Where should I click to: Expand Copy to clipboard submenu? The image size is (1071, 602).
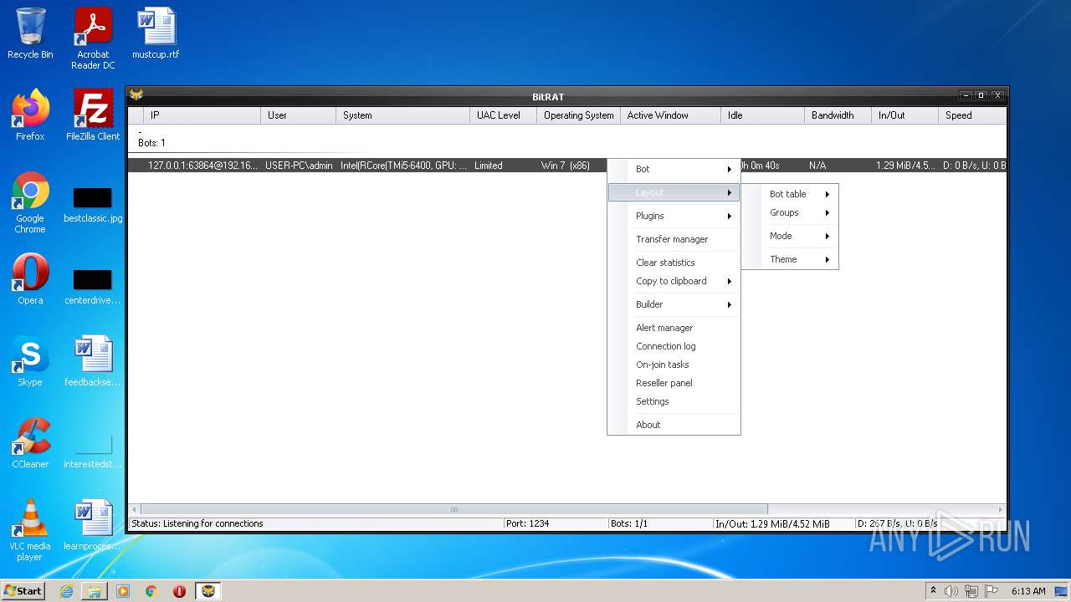pyautogui.click(x=674, y=281)
